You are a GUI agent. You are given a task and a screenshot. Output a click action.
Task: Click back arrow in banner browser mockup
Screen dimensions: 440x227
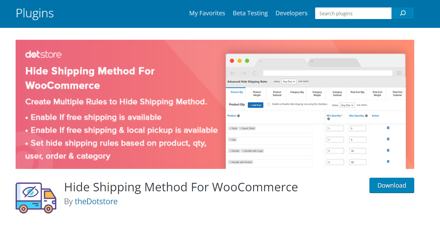pos(233,73)
